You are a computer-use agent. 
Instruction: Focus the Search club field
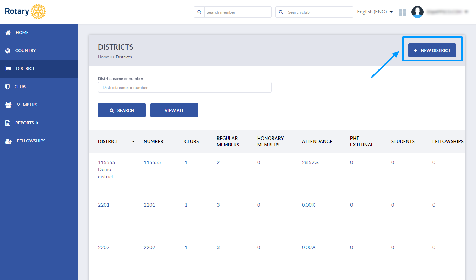319,12
